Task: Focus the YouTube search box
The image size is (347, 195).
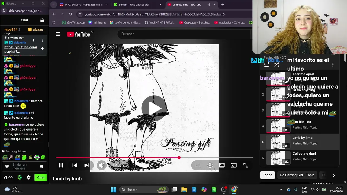Action: click(x=184, y=34)
